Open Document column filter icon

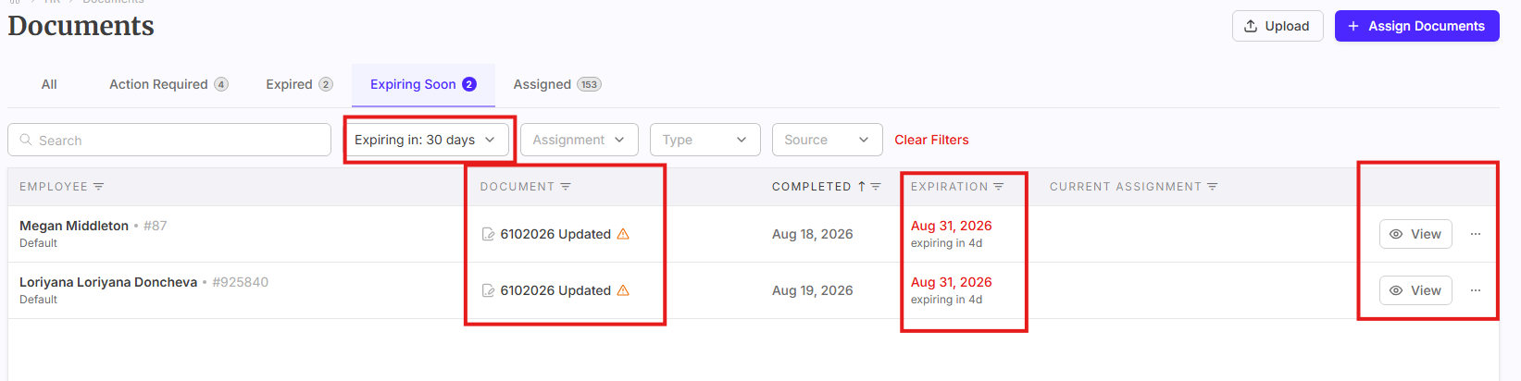[x=566, y=187]
